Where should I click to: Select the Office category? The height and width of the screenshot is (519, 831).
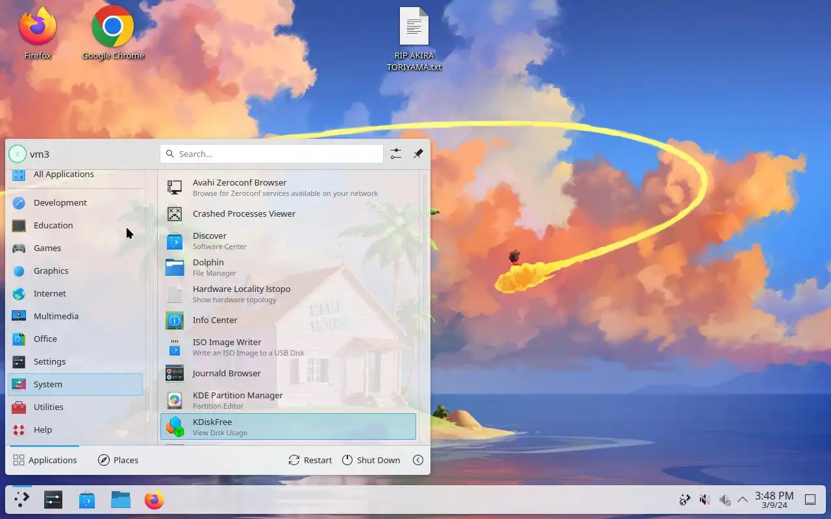pos(75,339)
